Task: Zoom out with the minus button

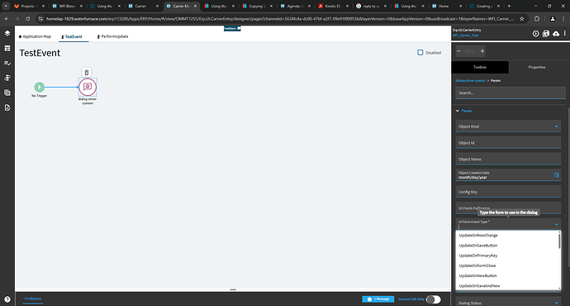Action: coord(458,51)
